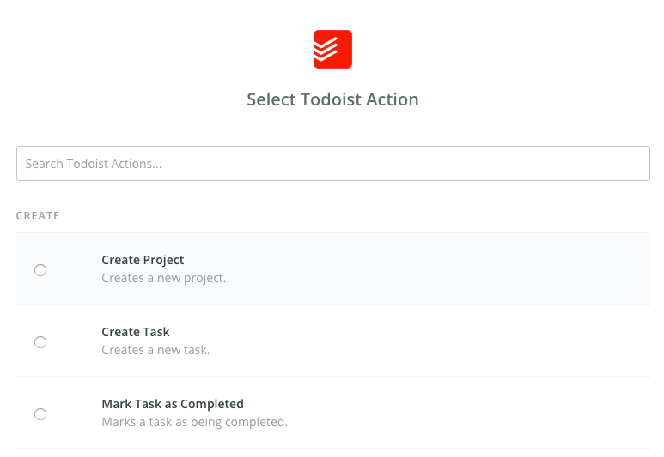Choose the Mark Task as Completed radio button
664x457 pixels.
coord(40,414)
